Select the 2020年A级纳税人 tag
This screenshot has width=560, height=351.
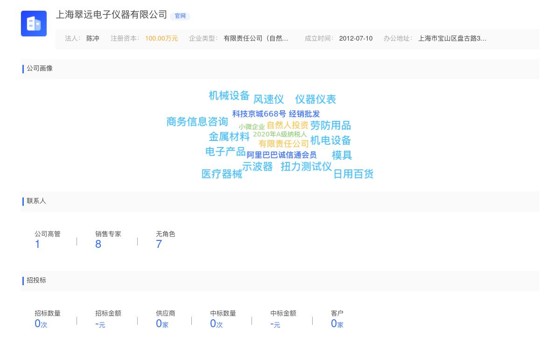(280, 134)
